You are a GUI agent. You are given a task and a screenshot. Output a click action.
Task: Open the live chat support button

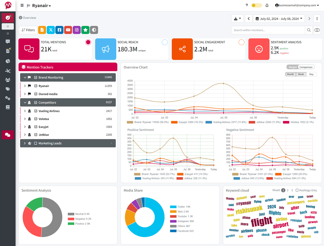click(x=8, y=135)
